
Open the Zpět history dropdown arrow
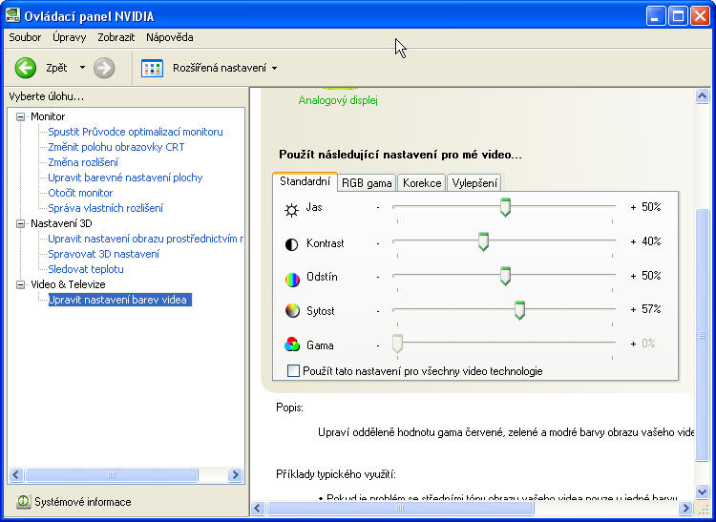[82, 68]
